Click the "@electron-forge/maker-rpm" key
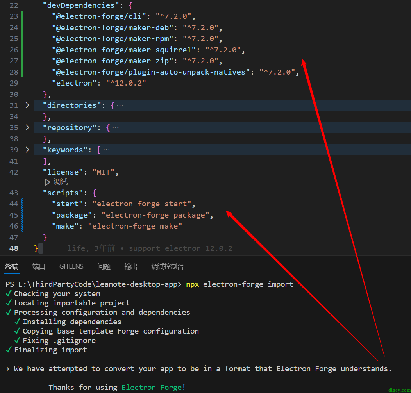411x393 pixels. (113, 39)
